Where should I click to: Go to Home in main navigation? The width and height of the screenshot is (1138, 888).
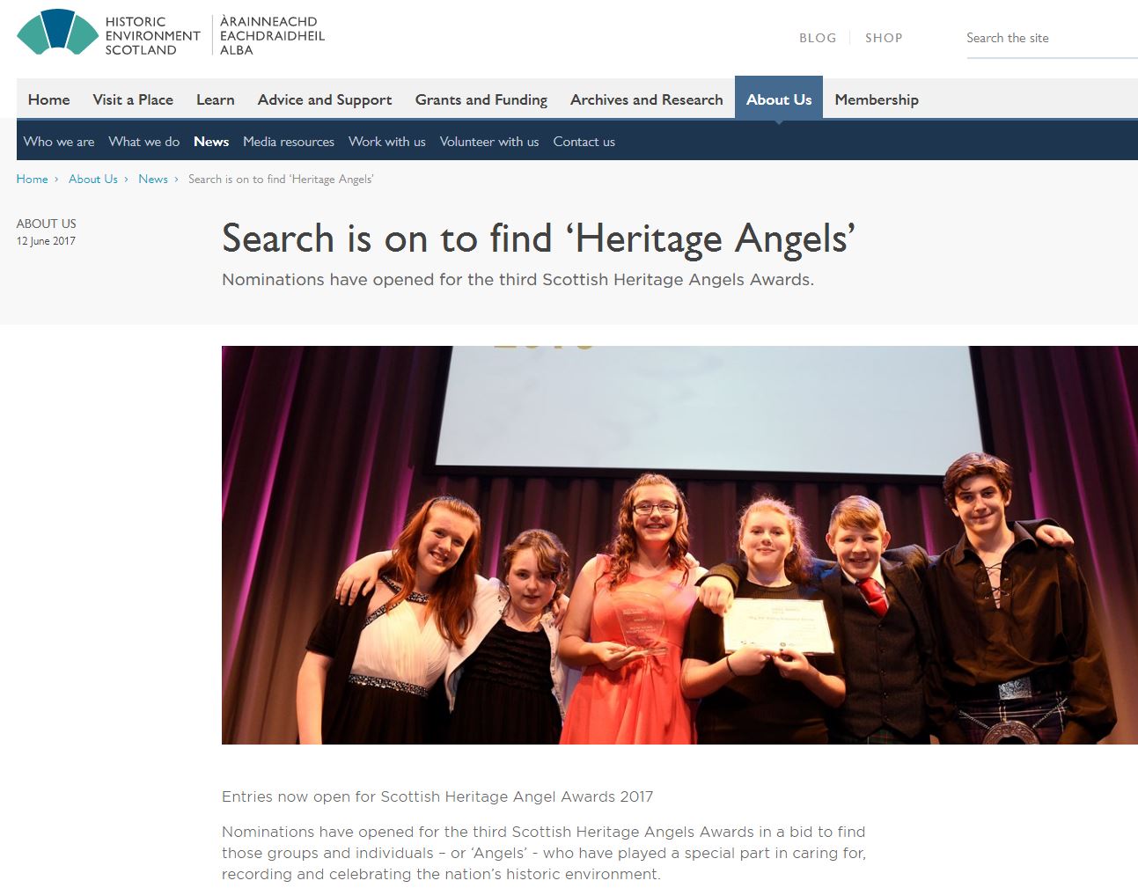pyautogui.click(x=48, y=99)
